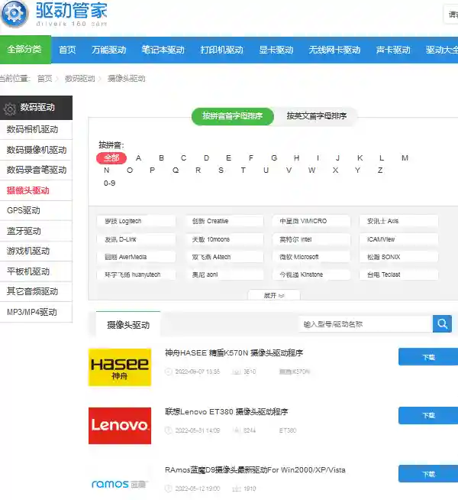This screenshot has width=458, height=500.
Task: Open the 全部分类 category menu
Action: (x=24, y=50)
